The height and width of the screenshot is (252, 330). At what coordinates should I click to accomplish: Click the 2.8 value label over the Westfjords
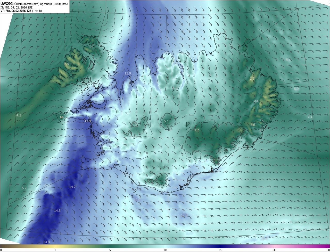click(x=66, y=64)
